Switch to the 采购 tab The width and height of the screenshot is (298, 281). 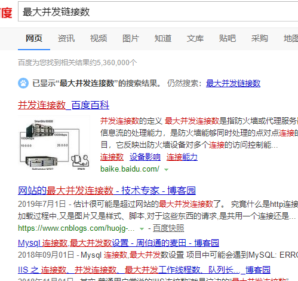[x=260, y=38]
